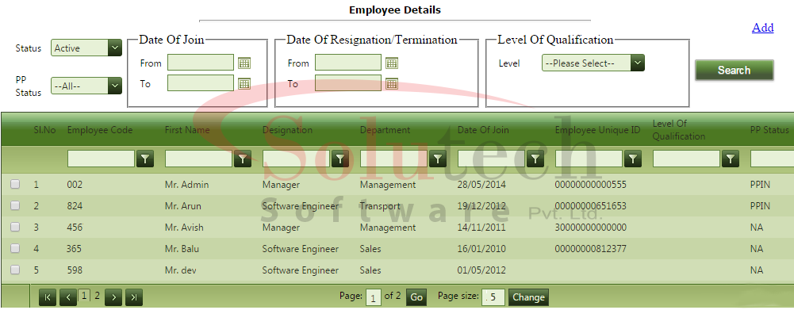Click the Page number input box
The height and width of the screenshot is (310, 794).
coord(374,297)
